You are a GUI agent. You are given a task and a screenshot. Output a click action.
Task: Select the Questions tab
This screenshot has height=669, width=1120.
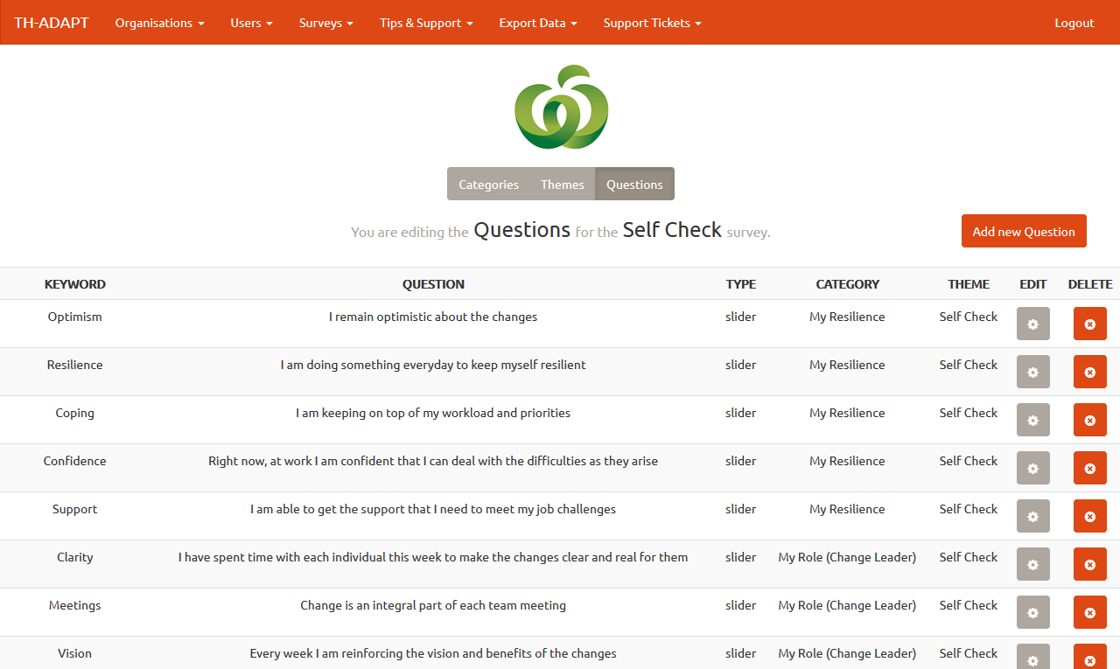(634, 184)
